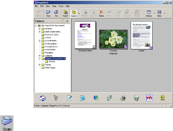Collapse the Samples (PaperPort 9) folder node
The height and width of the screenshot is (131, 173).
[x=39, y=59]
